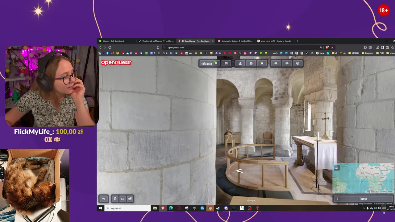Click the browser back button
The image size is (395, 222).
(100, 47)
